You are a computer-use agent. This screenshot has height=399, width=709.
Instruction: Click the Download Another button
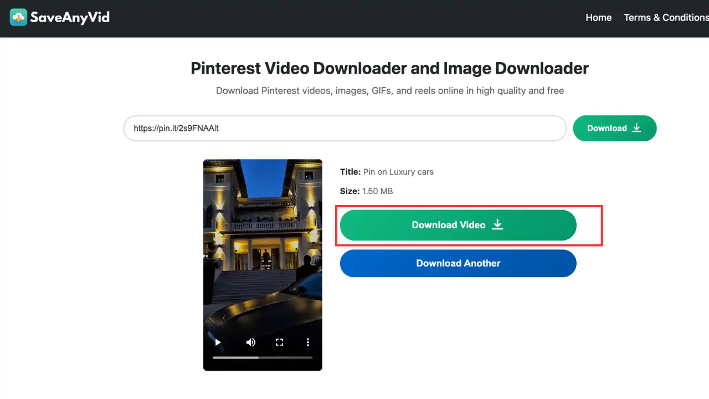(x=458, y=263)
